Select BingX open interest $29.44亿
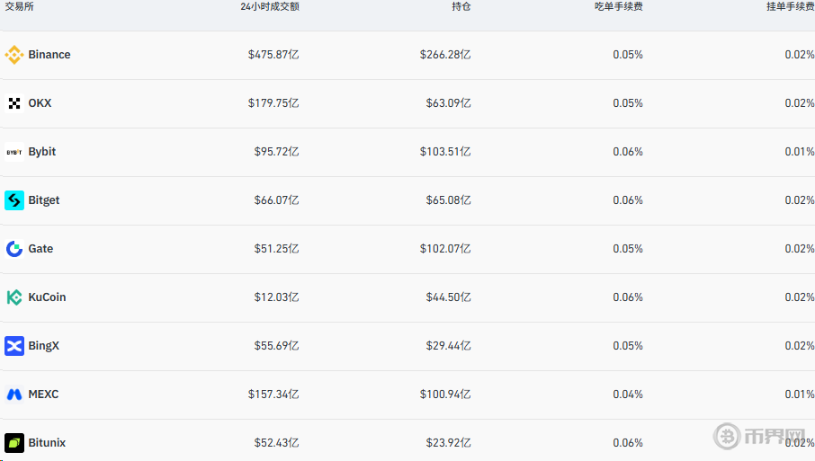The height and width of the screenshot is (461, 815). pos(449,346)
